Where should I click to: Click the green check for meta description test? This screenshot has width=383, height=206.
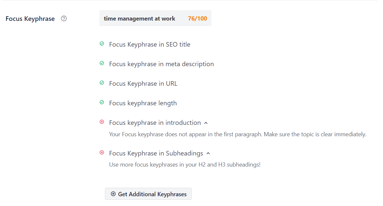click(x=102, y=63)
